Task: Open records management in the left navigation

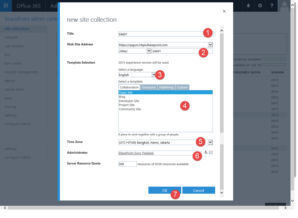Action: (21, 72)
